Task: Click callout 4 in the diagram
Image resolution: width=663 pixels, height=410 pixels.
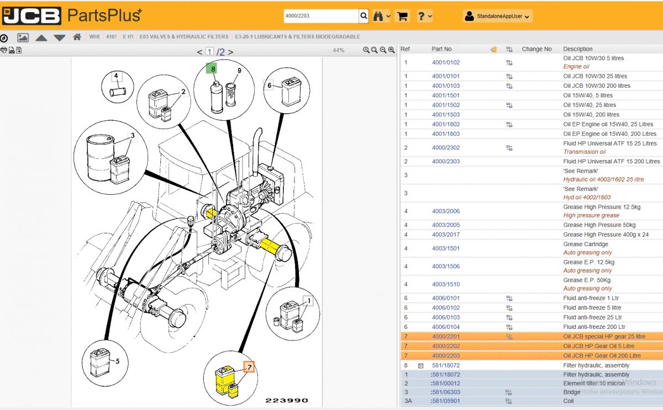Action: coord(117,76)
